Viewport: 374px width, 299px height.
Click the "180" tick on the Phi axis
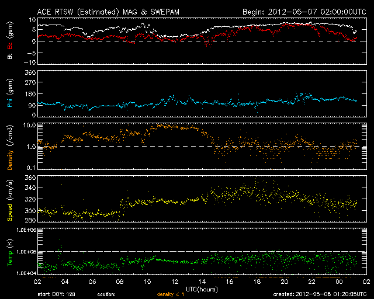[x=30, y=94]
